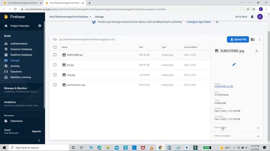The width and height of the screenshot is (270, 151).
Task: Switch to first browser tab
Action: [22, 3]
